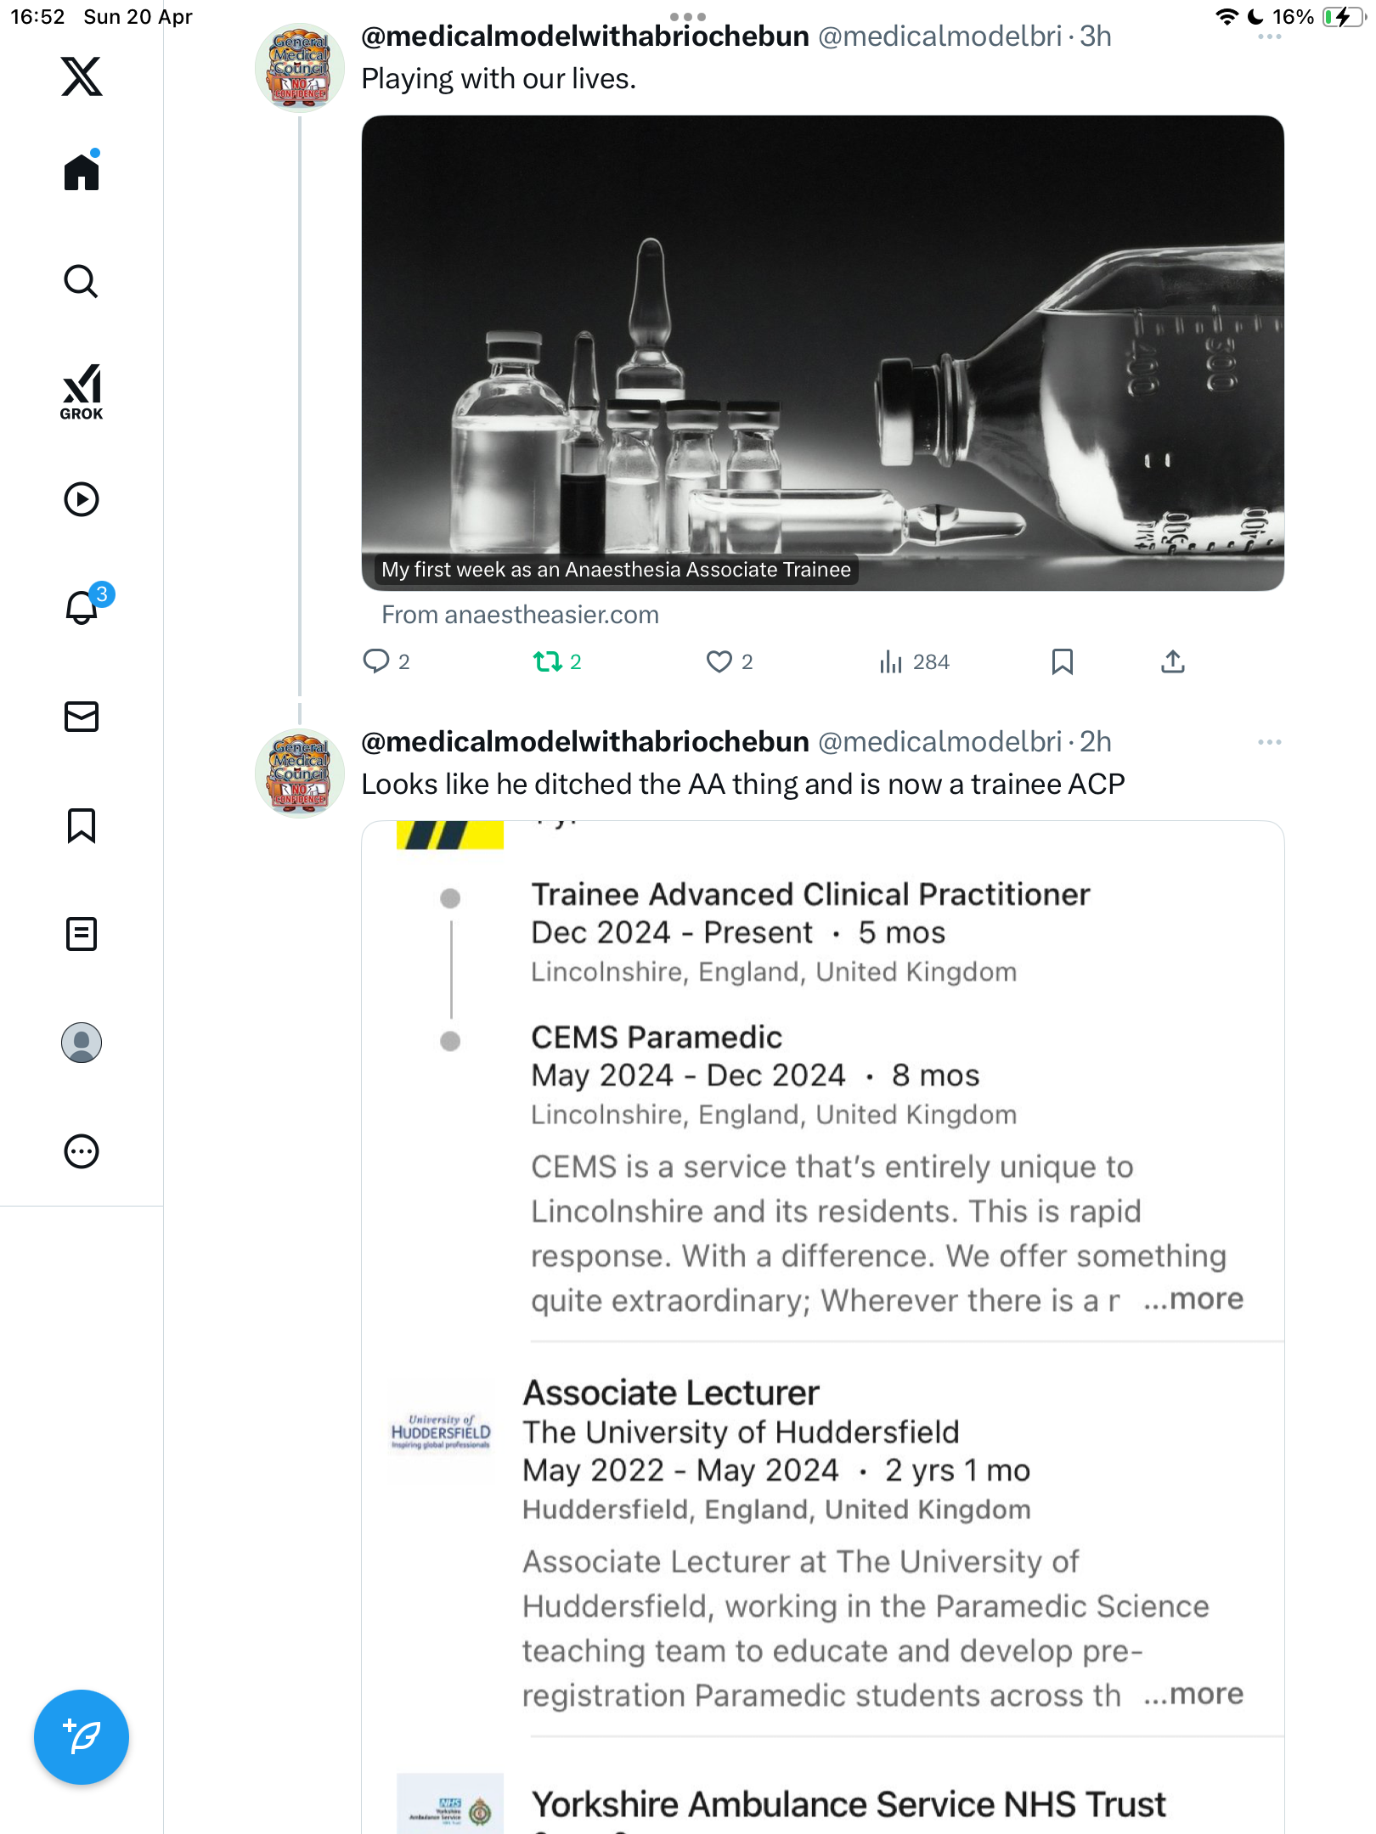Viewport: 1376px width, 1834px height.
Task: Open @medicalmodelwithabriochebun name on 3h post
Action: click(585, 37)
